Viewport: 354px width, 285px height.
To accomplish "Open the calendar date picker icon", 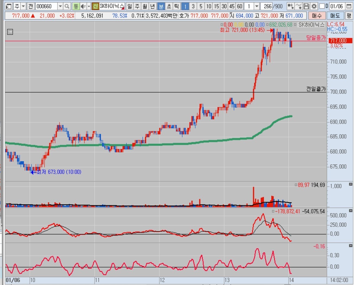I will [349, 6].
